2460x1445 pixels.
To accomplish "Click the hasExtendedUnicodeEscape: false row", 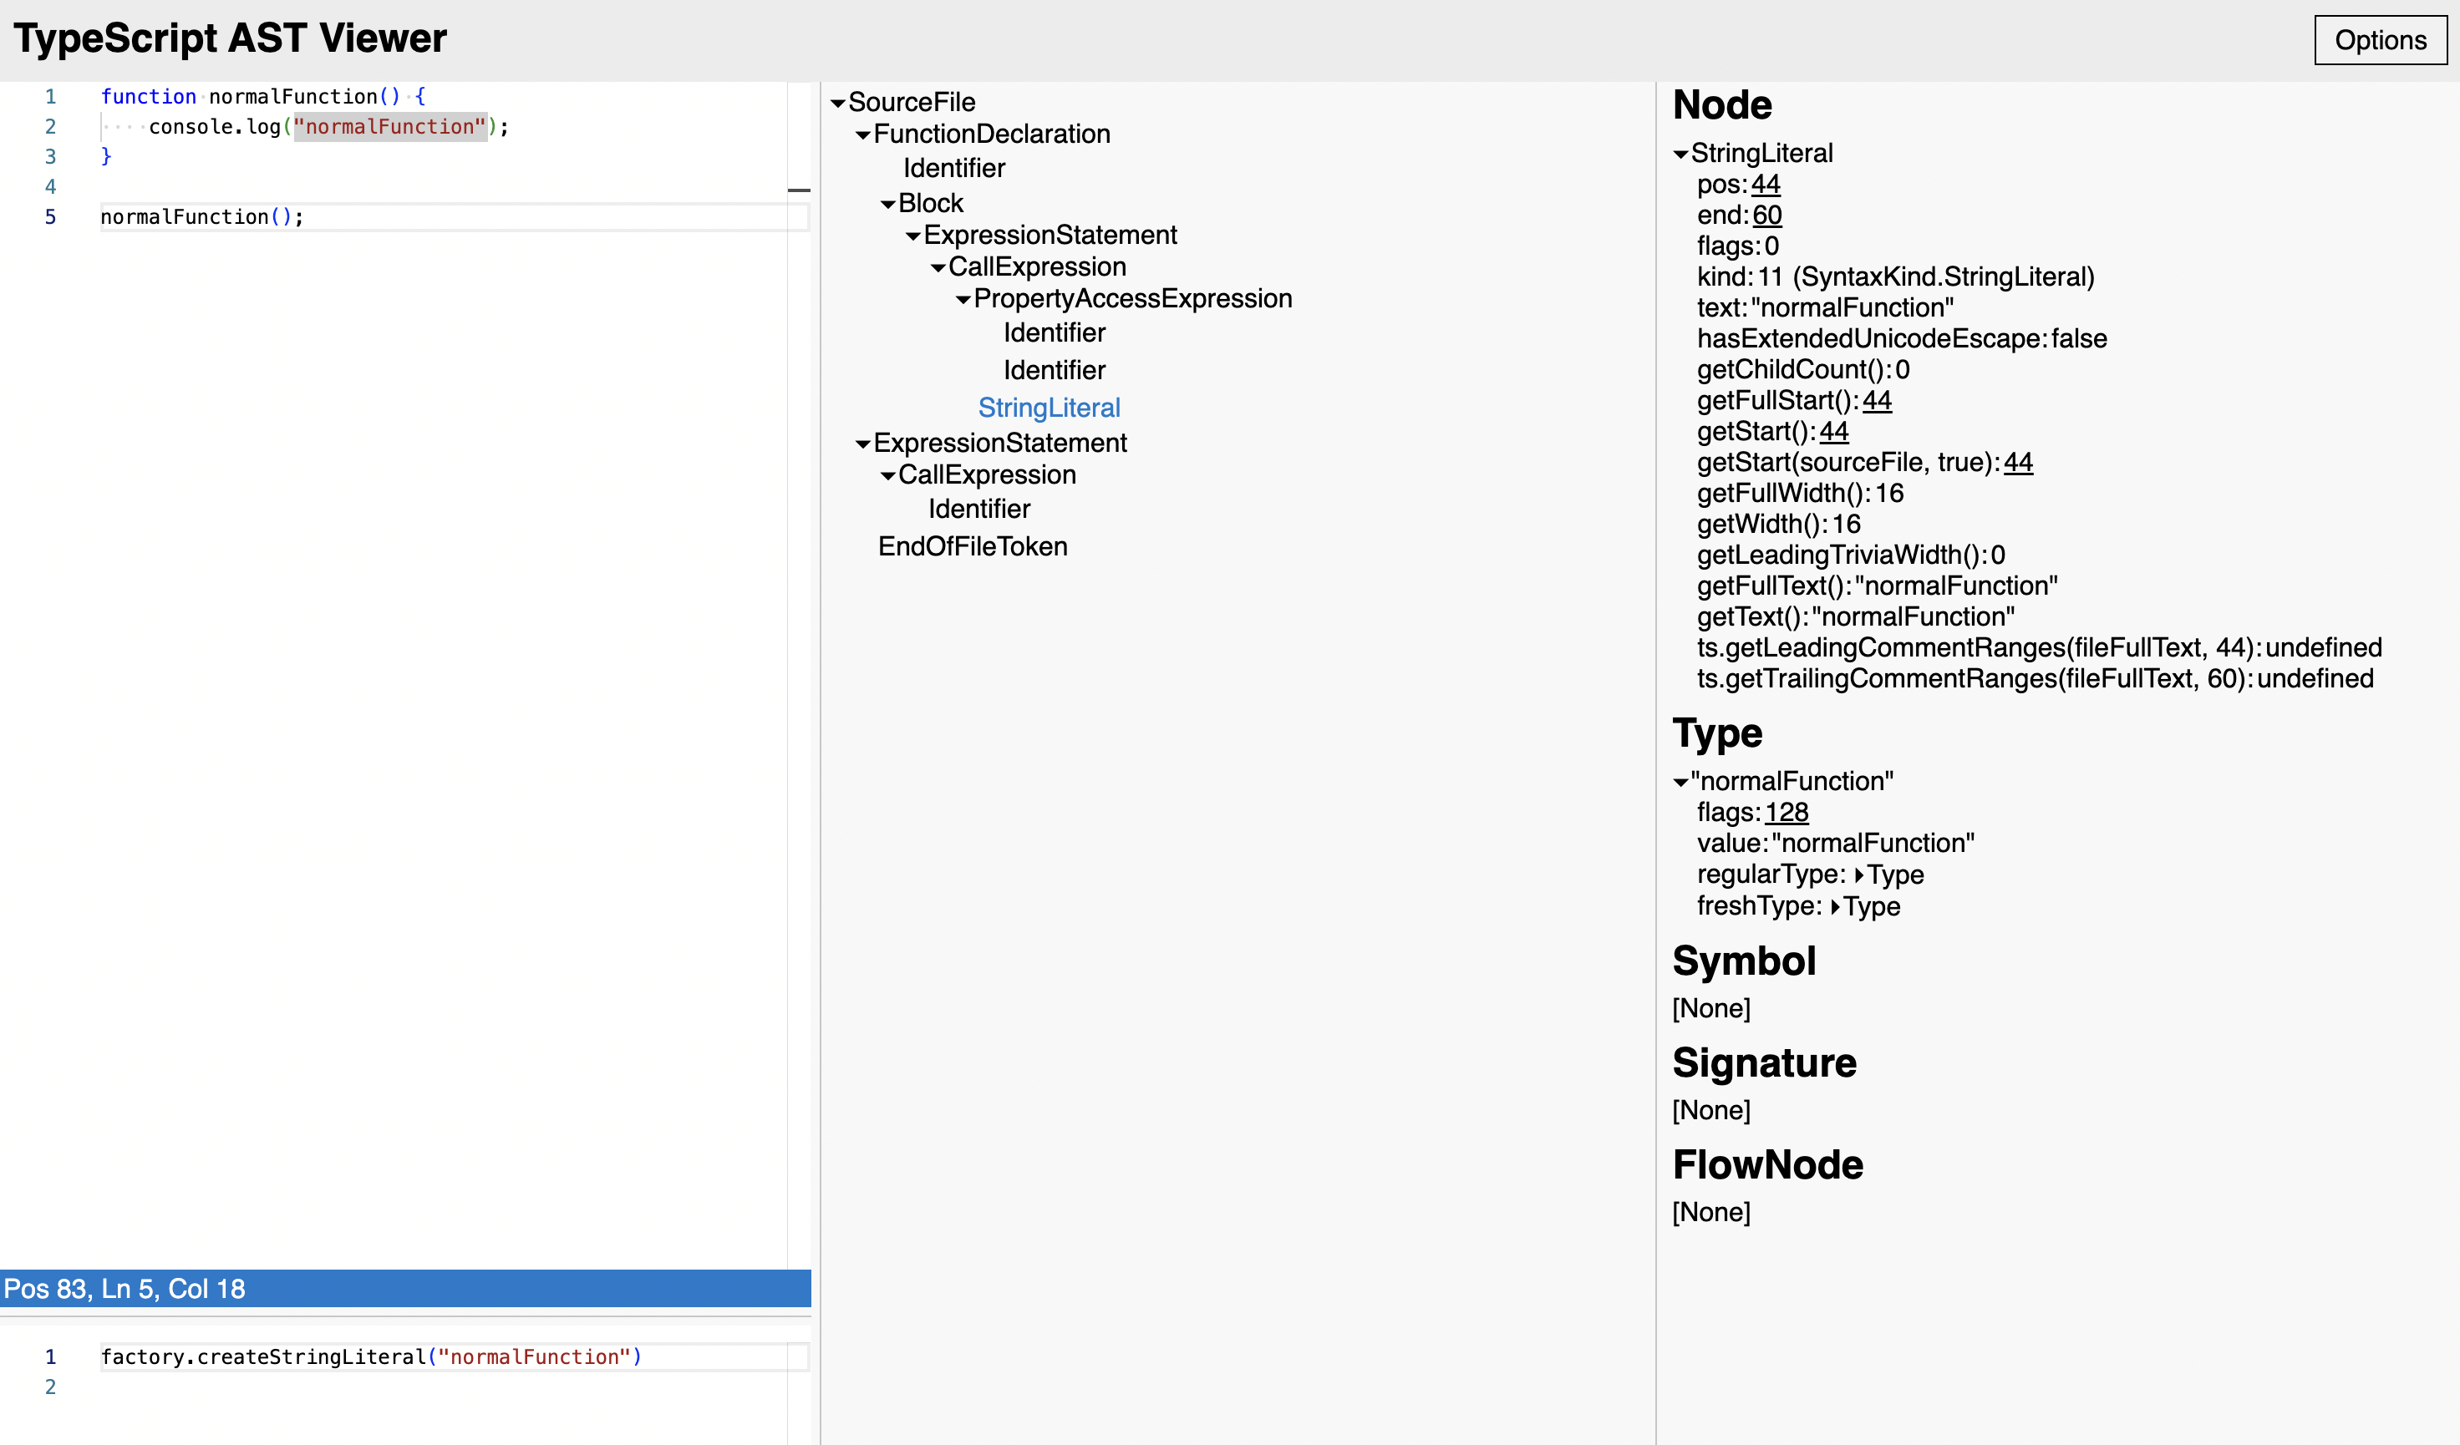I will coord(1902,338).
